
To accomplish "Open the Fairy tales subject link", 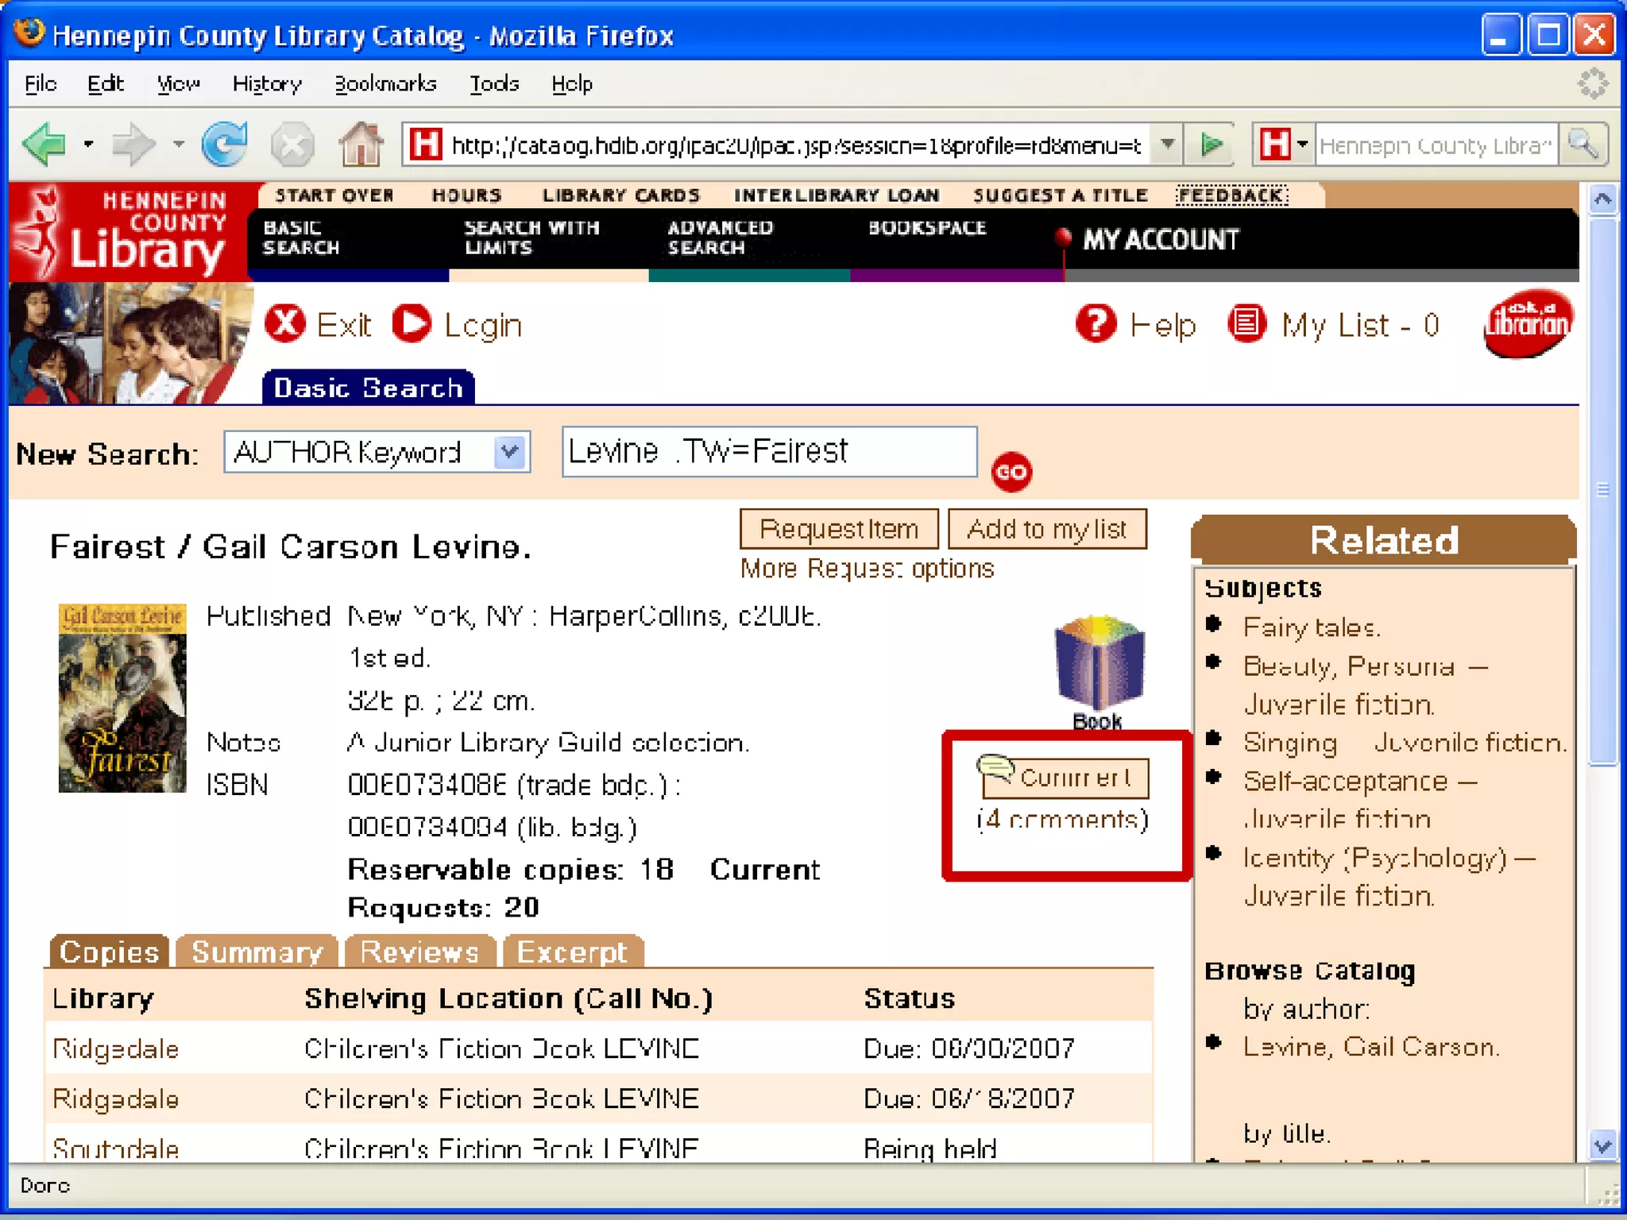I will (1311, 627).
